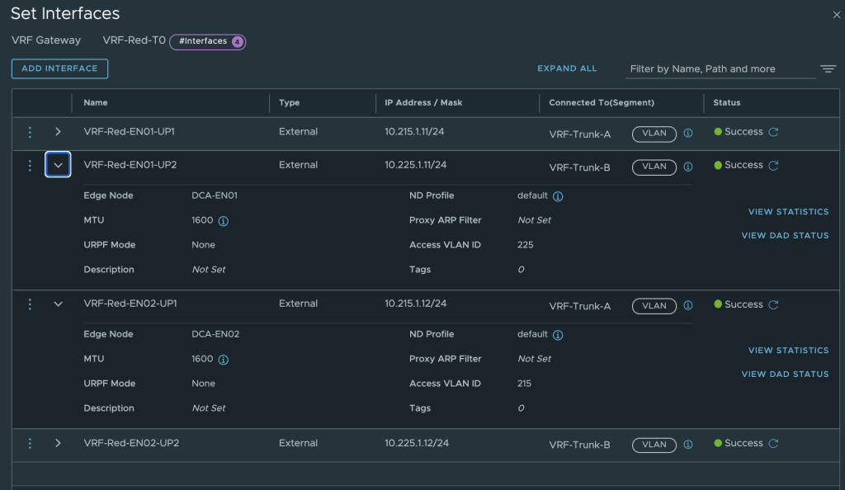The height and width of the screenshot is (490, 845).
Task: Click ND Profile info icon under DCA-EN02
Action: pyautogui.click(x=558, y=335)
